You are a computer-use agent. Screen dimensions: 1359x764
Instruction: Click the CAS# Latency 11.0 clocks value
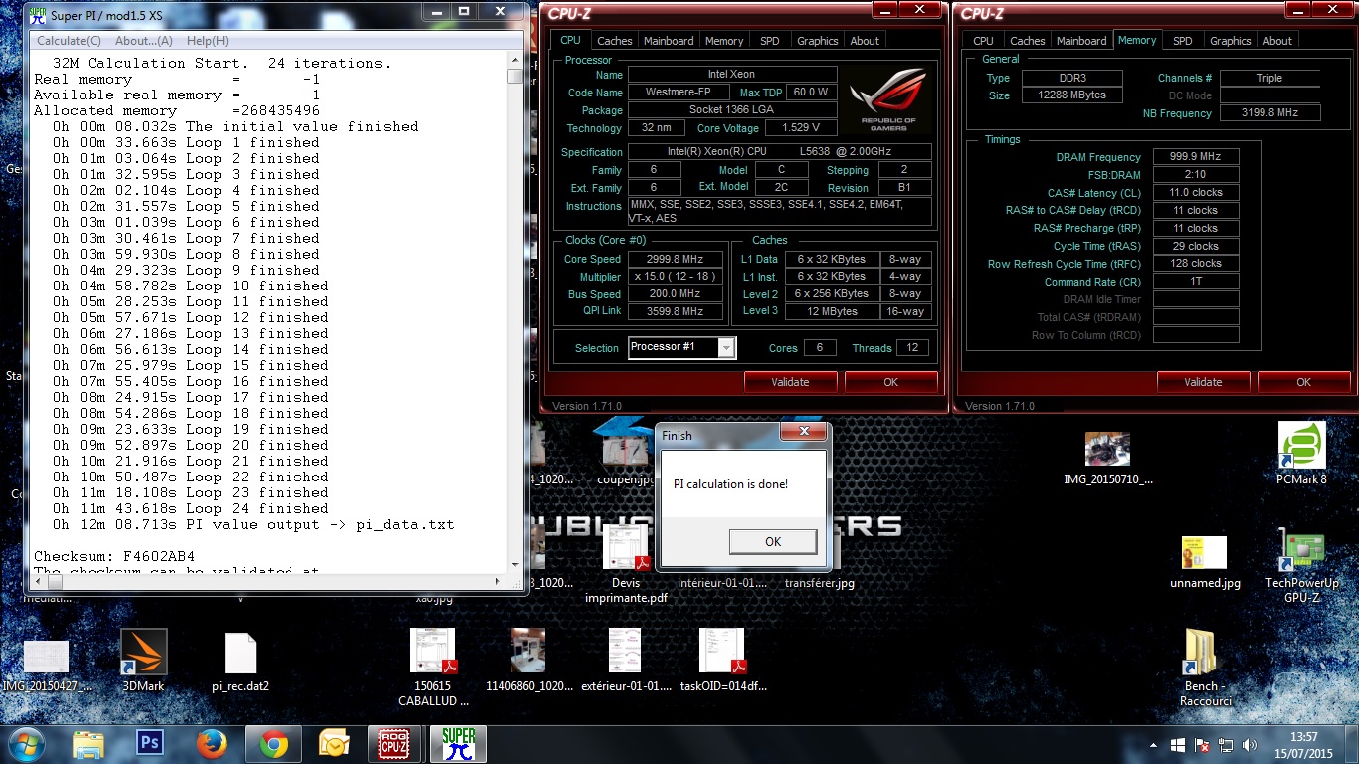(1196, 193)
